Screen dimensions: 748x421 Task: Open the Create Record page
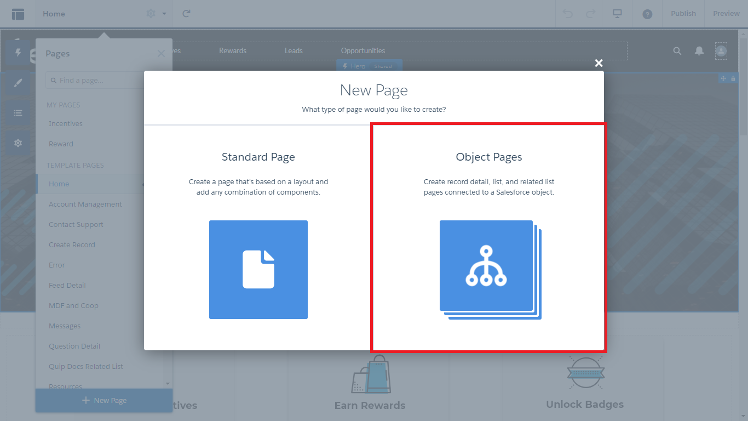(x=72, y=245)
